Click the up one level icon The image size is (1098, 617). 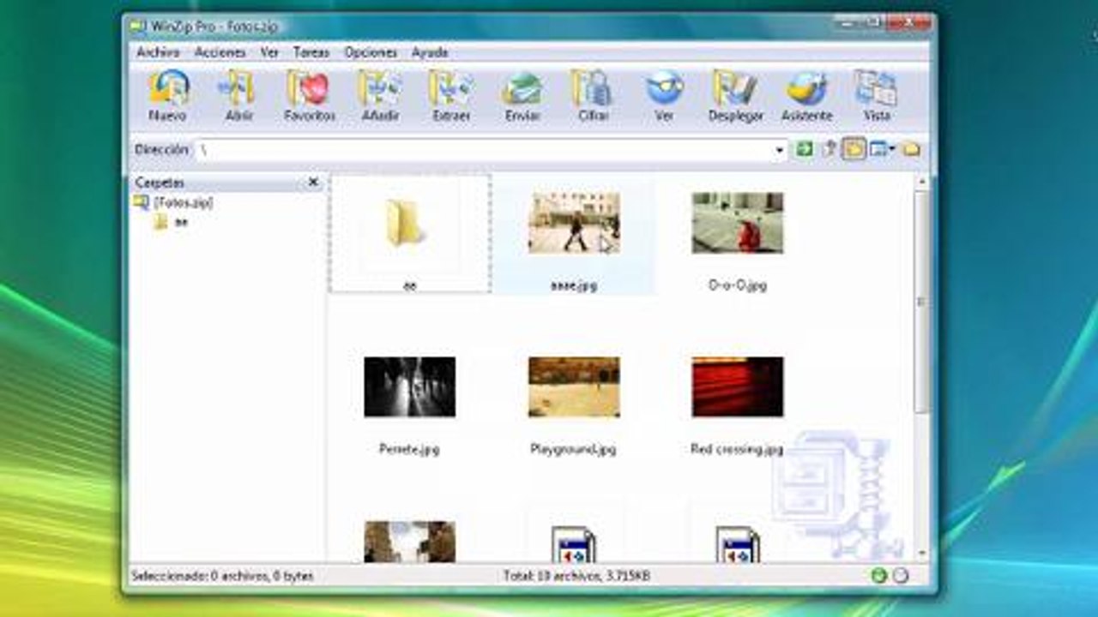830,149
